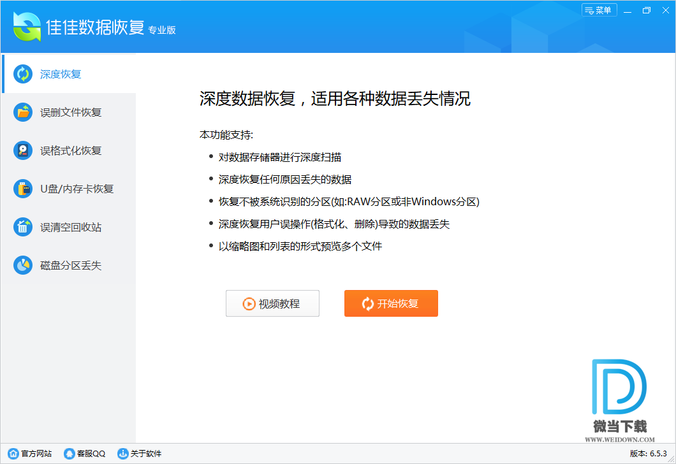Switch to 误删文件恢复 mode
Screen dimensions: 676x464
pyautogui.click(x=69, y=112)
